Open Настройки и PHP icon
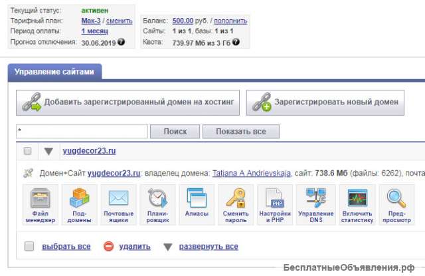Viewport: 425px width, 276px height. coord(275,205)
